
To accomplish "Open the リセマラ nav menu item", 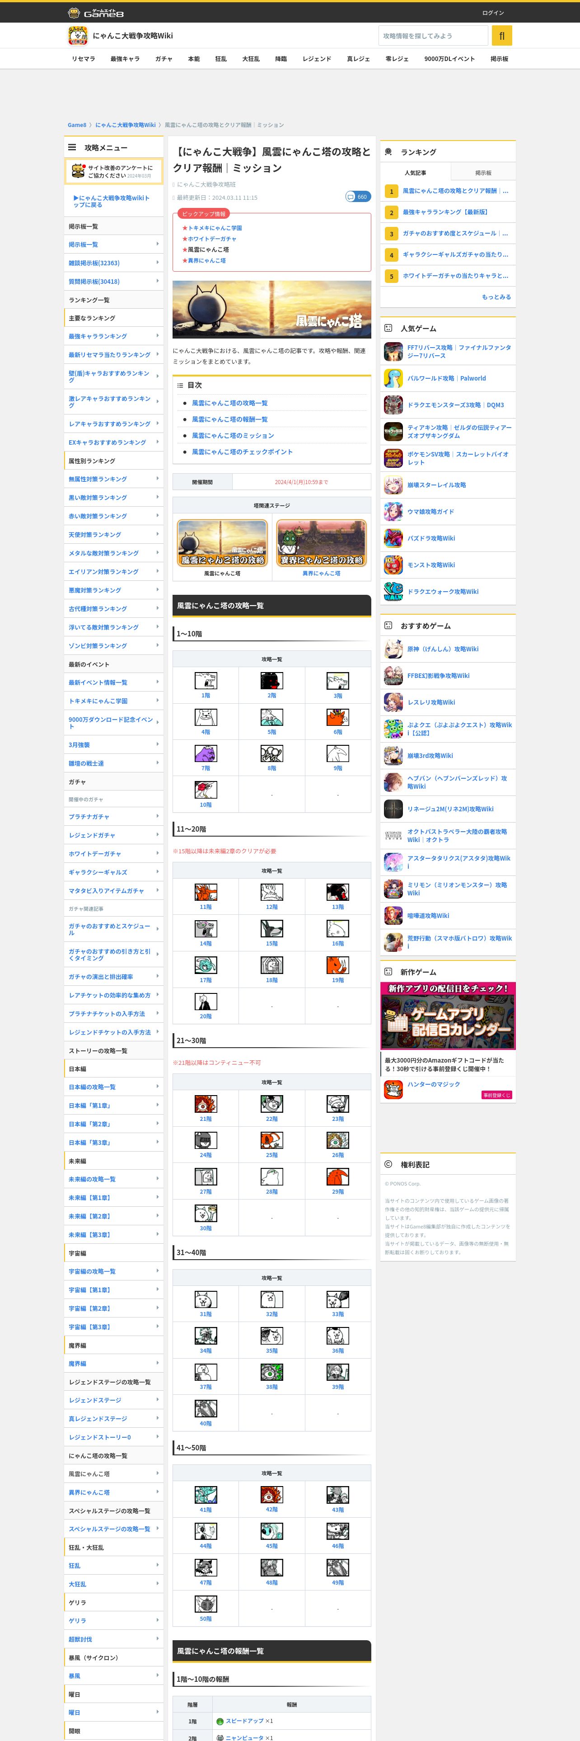I will pos(84,59).
